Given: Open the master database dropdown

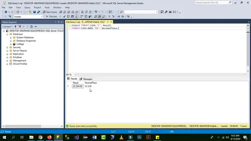Looking at the screenshot, I should [x=28, y=17].
